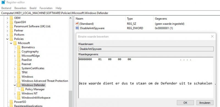Open the Favorieten menu
Screen dimensions: 220x107
(x=46, y=8)
